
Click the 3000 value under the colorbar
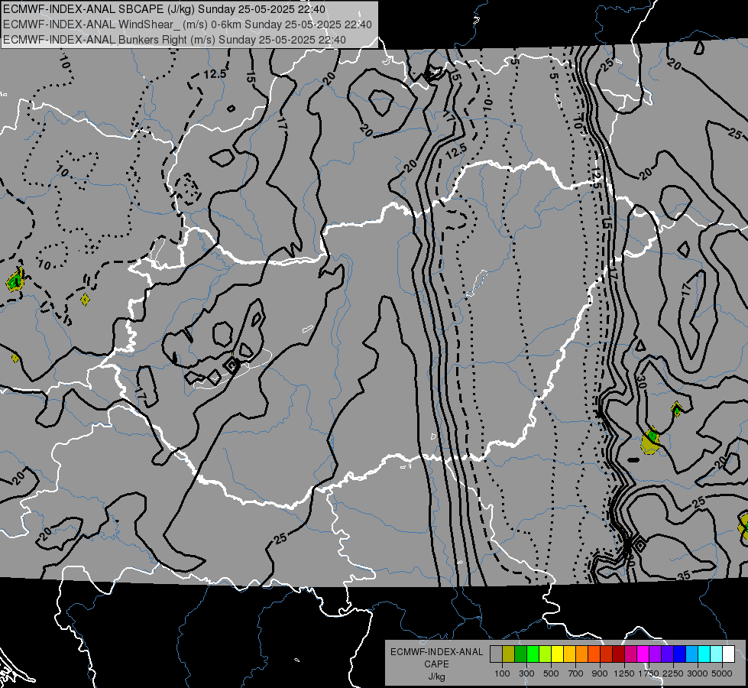(698, 673)
